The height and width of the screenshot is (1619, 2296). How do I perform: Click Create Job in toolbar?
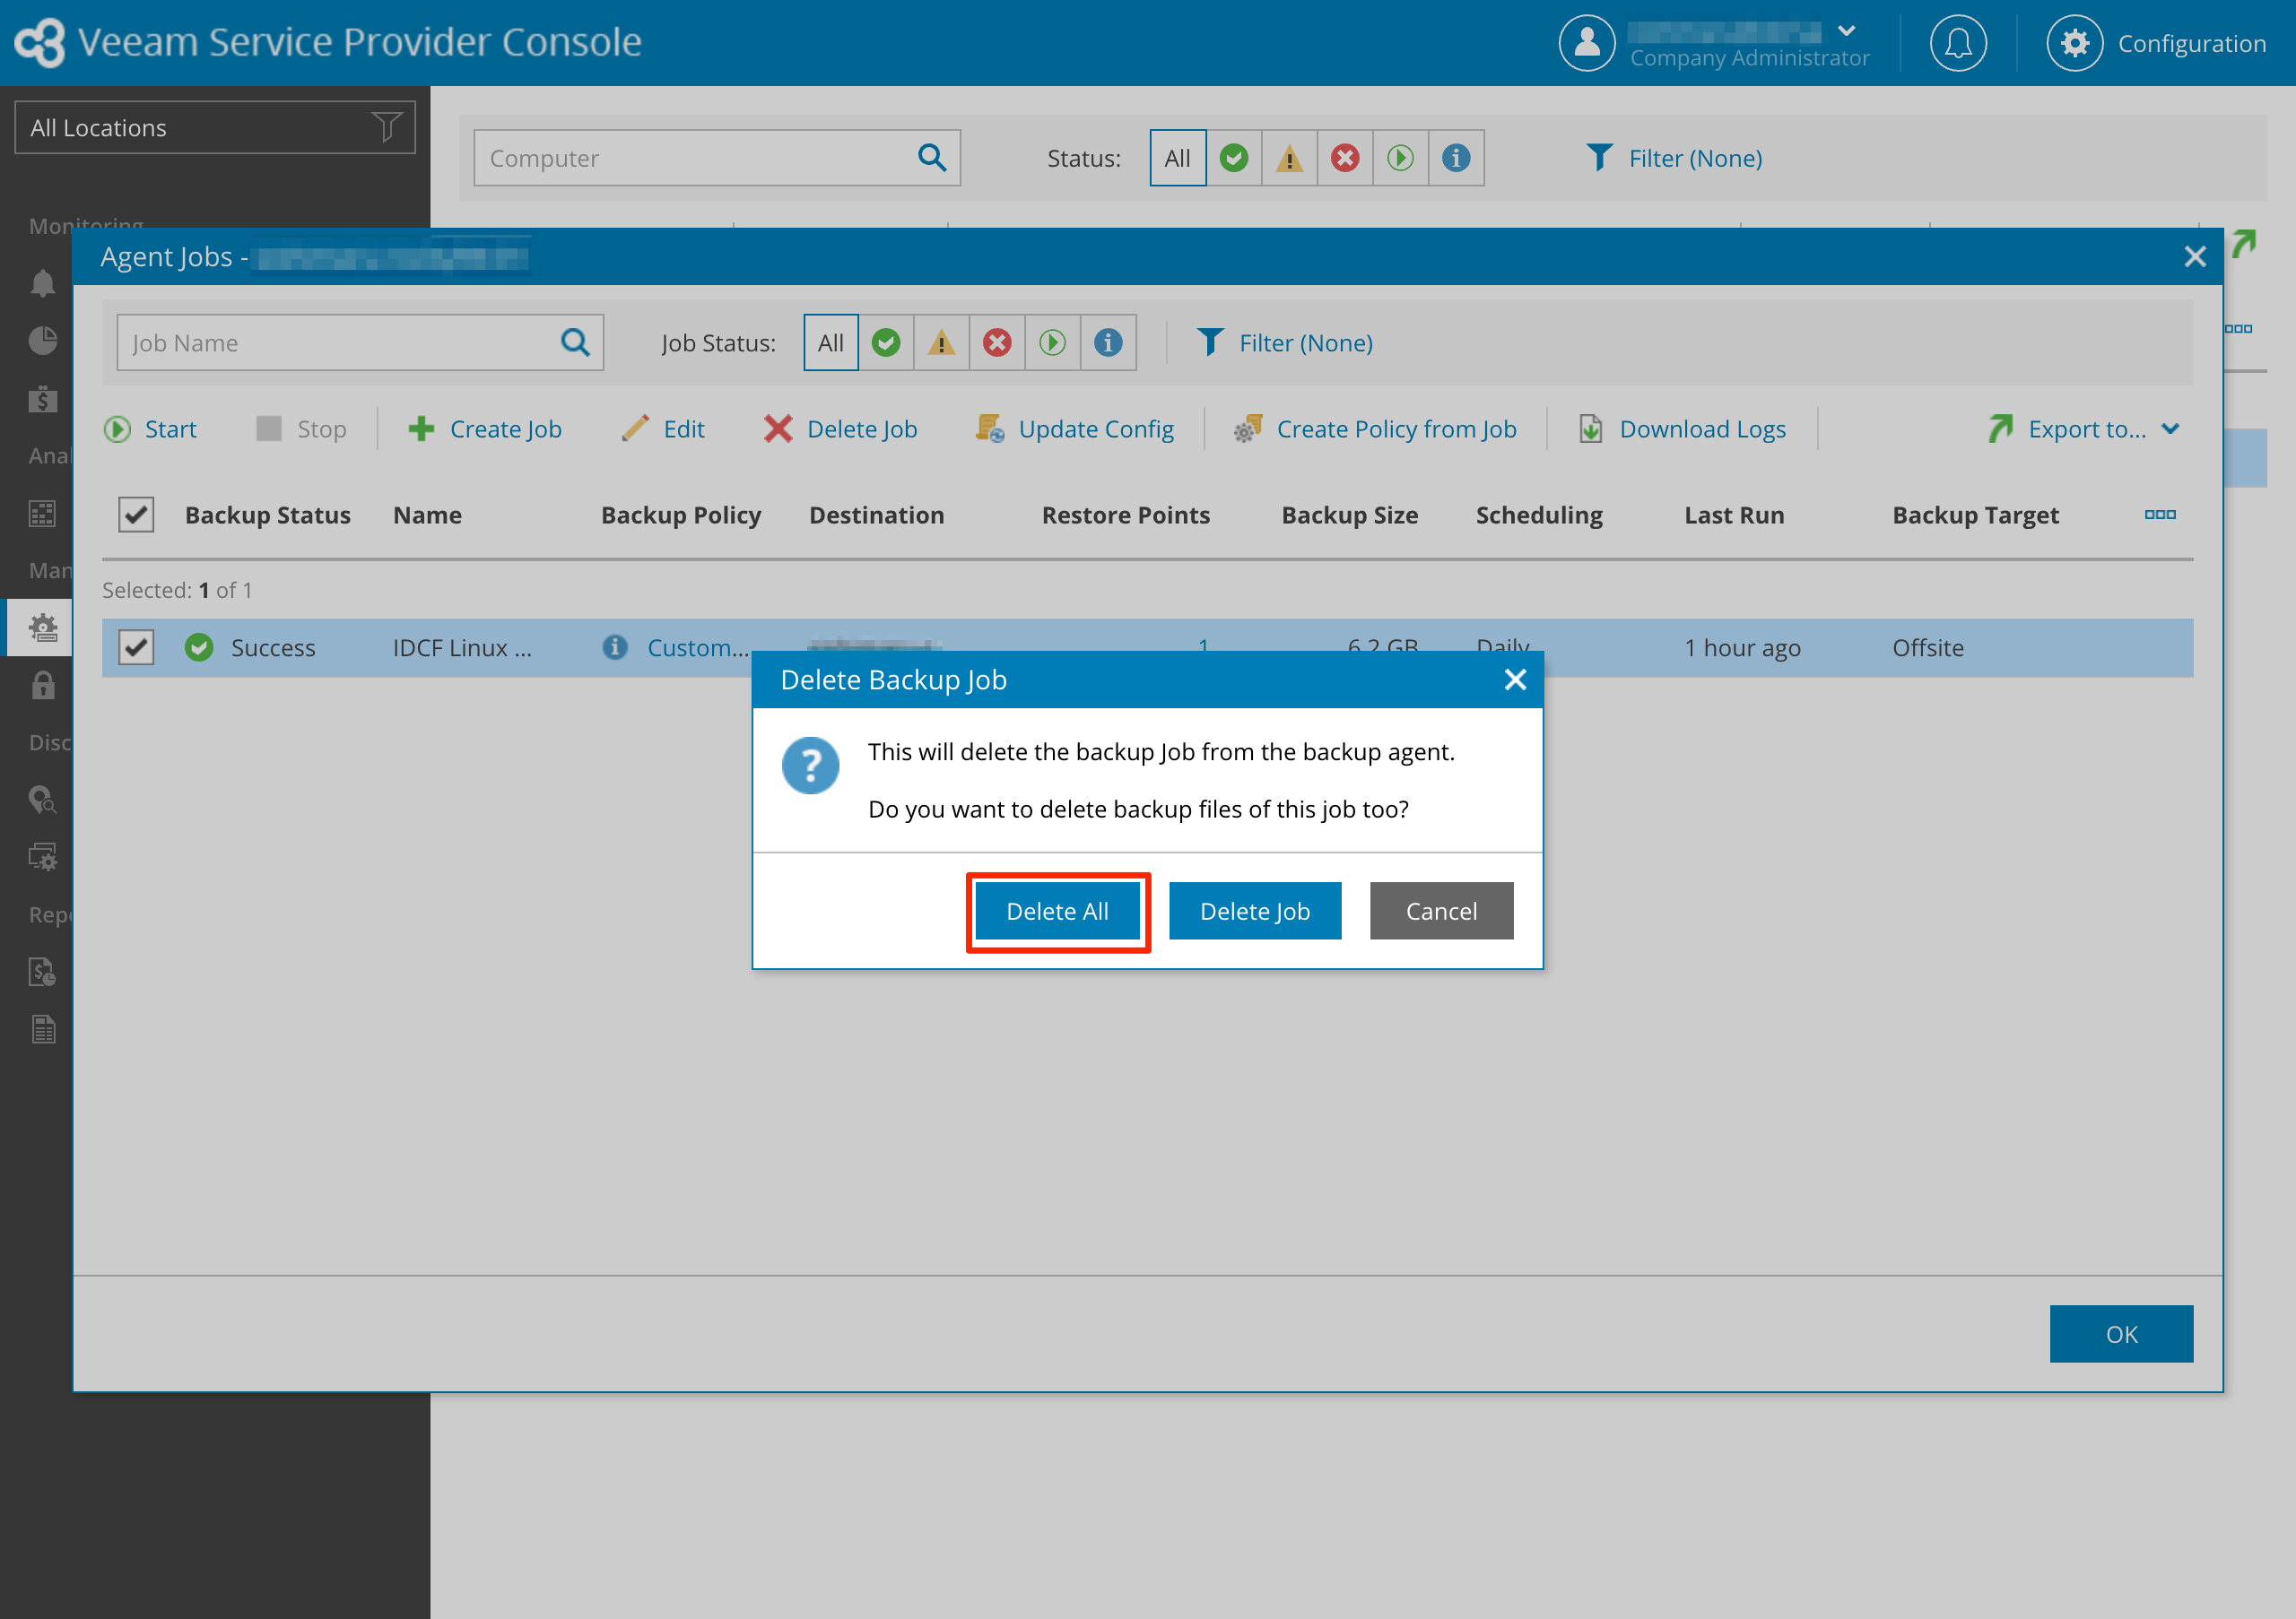click(485, 429)
